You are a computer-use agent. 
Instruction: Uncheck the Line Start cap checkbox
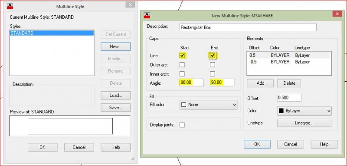182,56
